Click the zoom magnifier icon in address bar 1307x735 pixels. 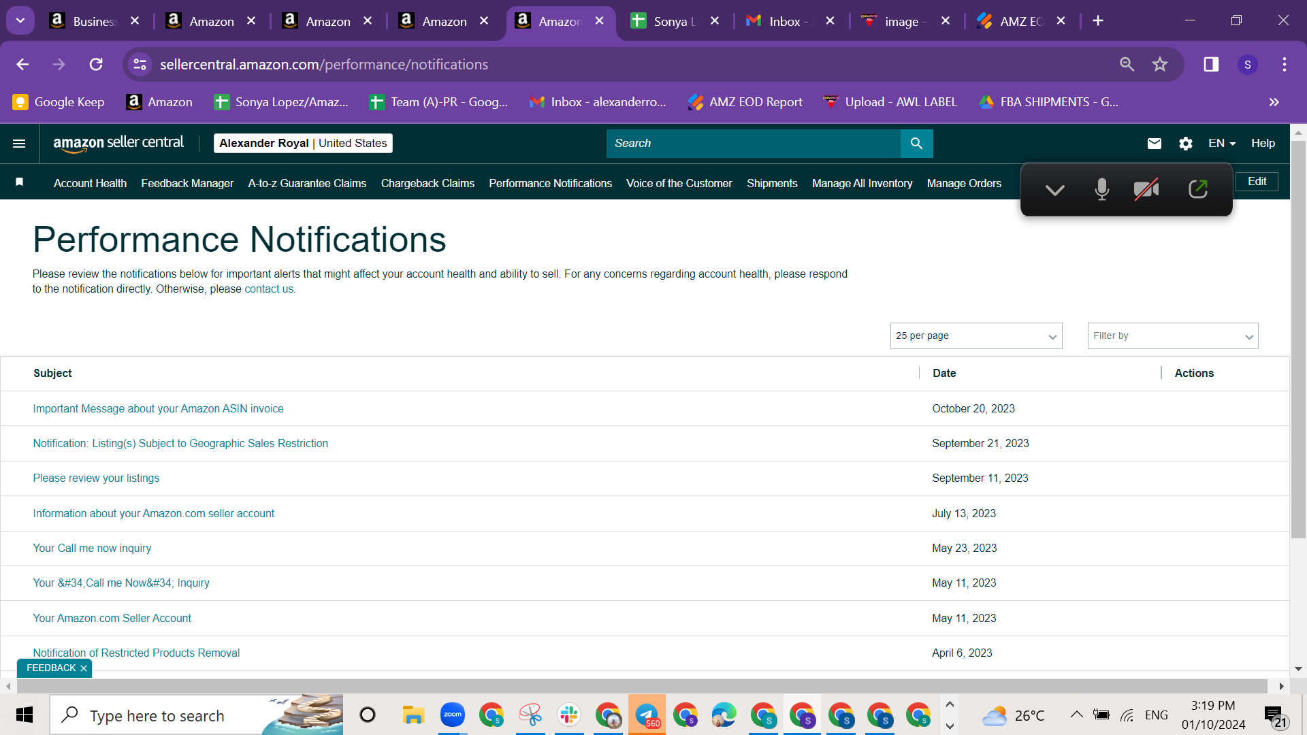click(1127, 64)
